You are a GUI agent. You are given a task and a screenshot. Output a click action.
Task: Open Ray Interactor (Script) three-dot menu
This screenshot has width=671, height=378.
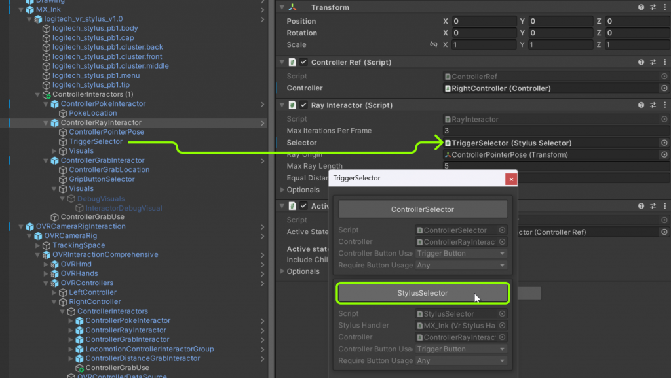[x=664, y=105]
